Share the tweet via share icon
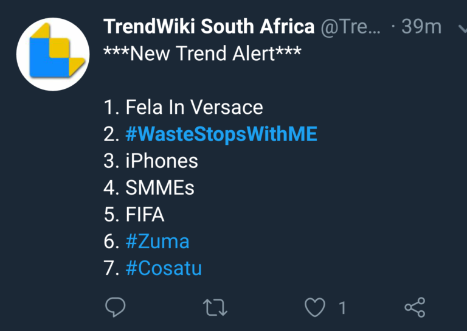 (415, 308)
